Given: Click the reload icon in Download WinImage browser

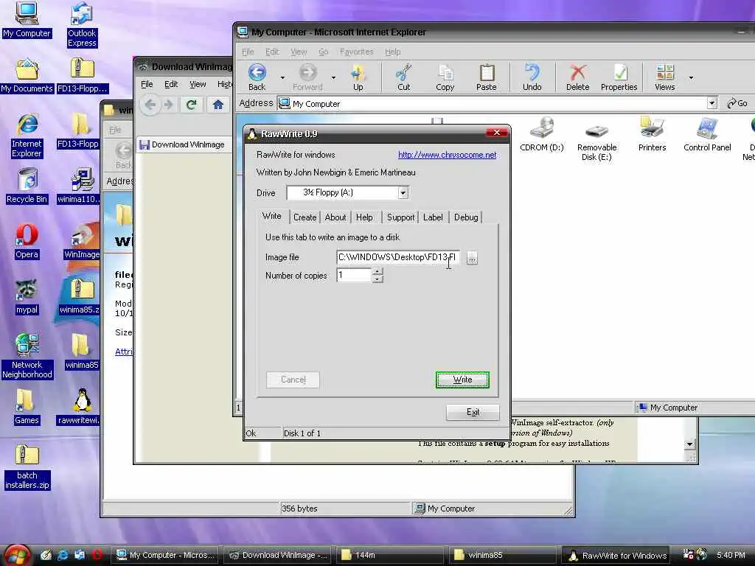Looking at the screenshot, I should coord(191,105).
